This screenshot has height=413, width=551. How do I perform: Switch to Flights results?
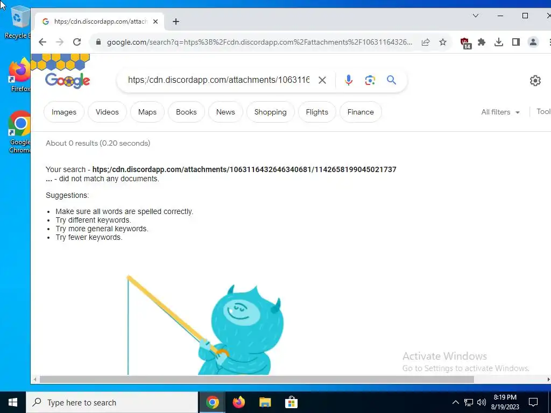[317, 112]
